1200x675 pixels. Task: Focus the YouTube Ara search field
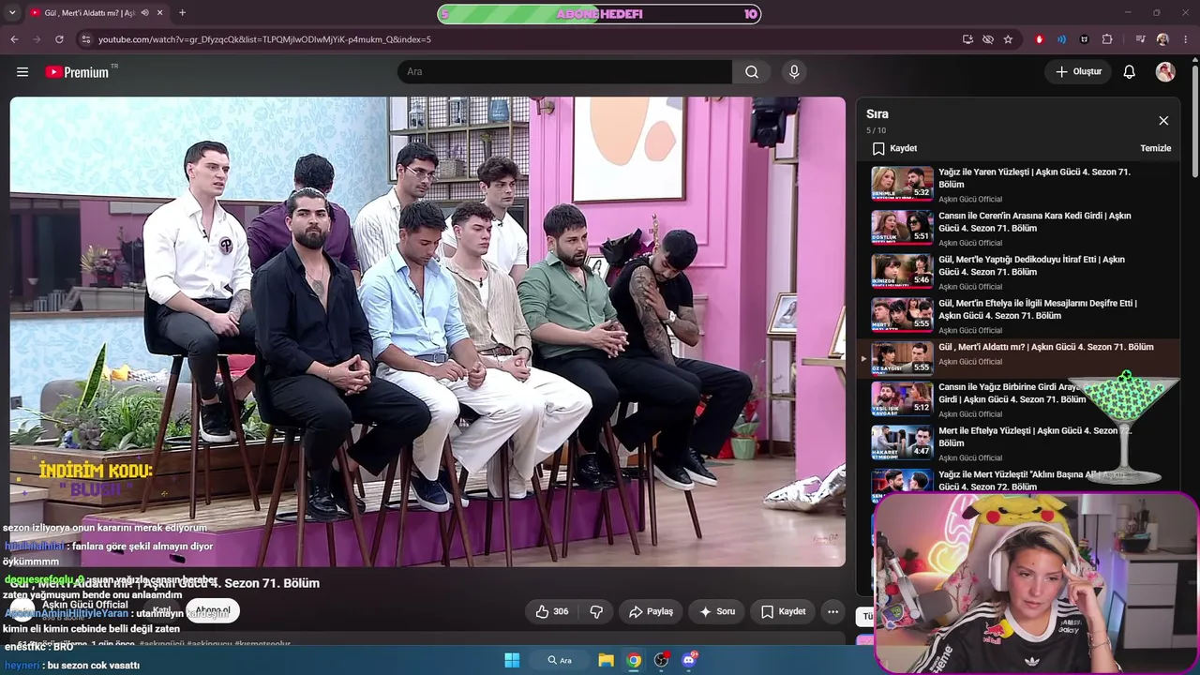564,72
